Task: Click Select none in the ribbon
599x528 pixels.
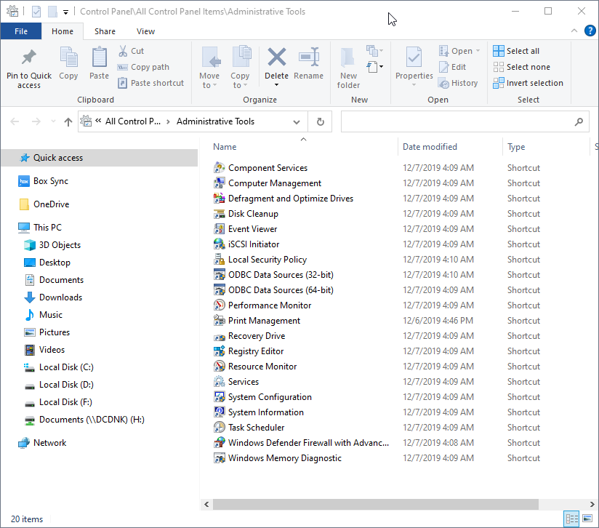Action: (521, 67)
